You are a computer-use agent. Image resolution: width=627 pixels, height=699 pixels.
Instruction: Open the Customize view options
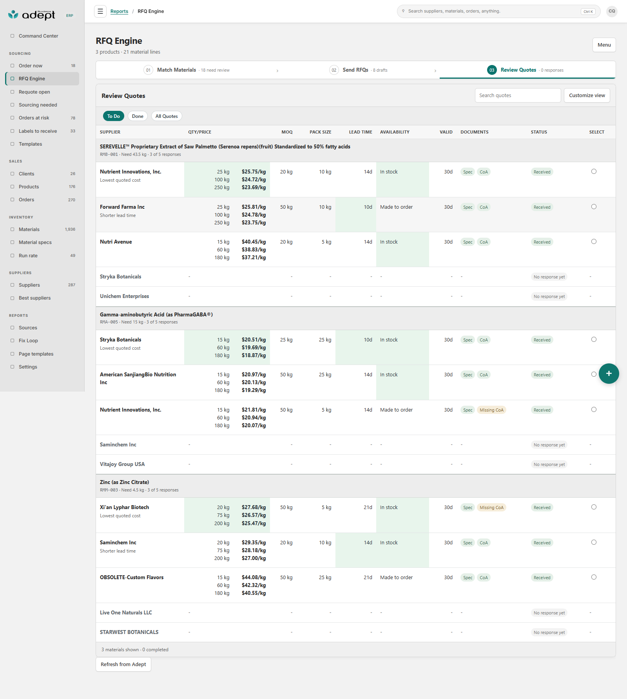pos(587,96)
